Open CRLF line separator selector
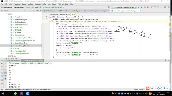The height and width of the screenshot is (96, 172). tap(141, 90)
